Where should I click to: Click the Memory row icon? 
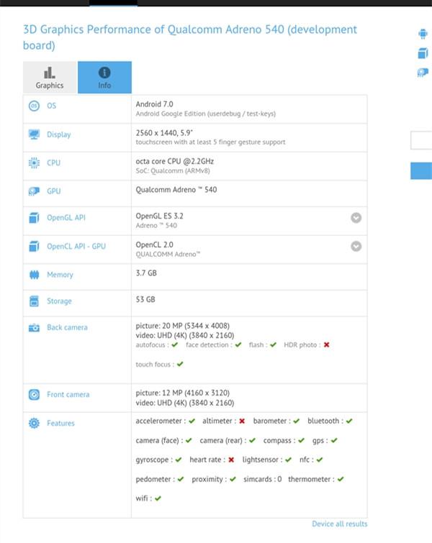coord(34,275)
